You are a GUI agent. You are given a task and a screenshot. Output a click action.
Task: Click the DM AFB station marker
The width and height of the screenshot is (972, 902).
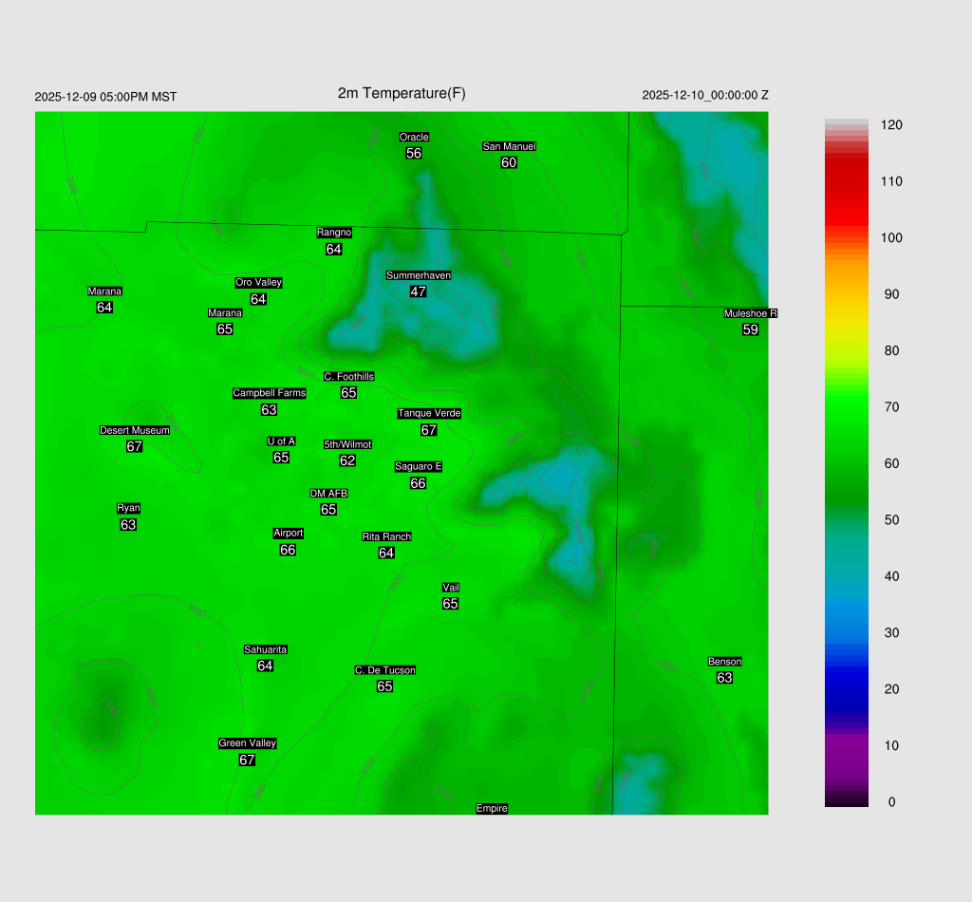pos(328,494)
